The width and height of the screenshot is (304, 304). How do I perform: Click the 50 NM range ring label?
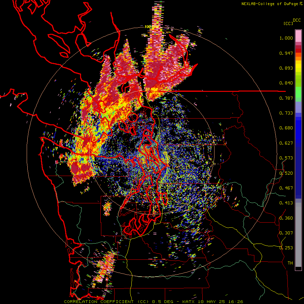[x=151, y=90]
